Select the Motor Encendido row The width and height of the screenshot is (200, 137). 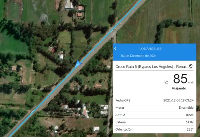(155, 108)
